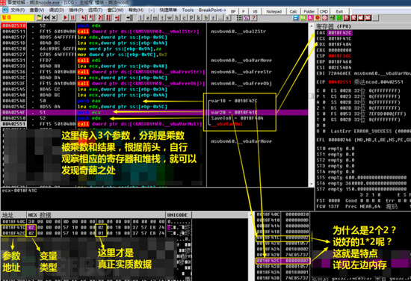This screenshot has height=281, width=411.
Task: Open Breakpoints window with B icon
Action: pyautogui.click(x=206, y=18)
